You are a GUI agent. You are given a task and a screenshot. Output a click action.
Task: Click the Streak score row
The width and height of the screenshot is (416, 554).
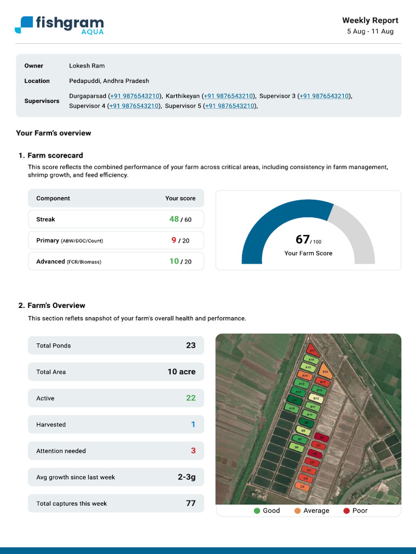116,220
